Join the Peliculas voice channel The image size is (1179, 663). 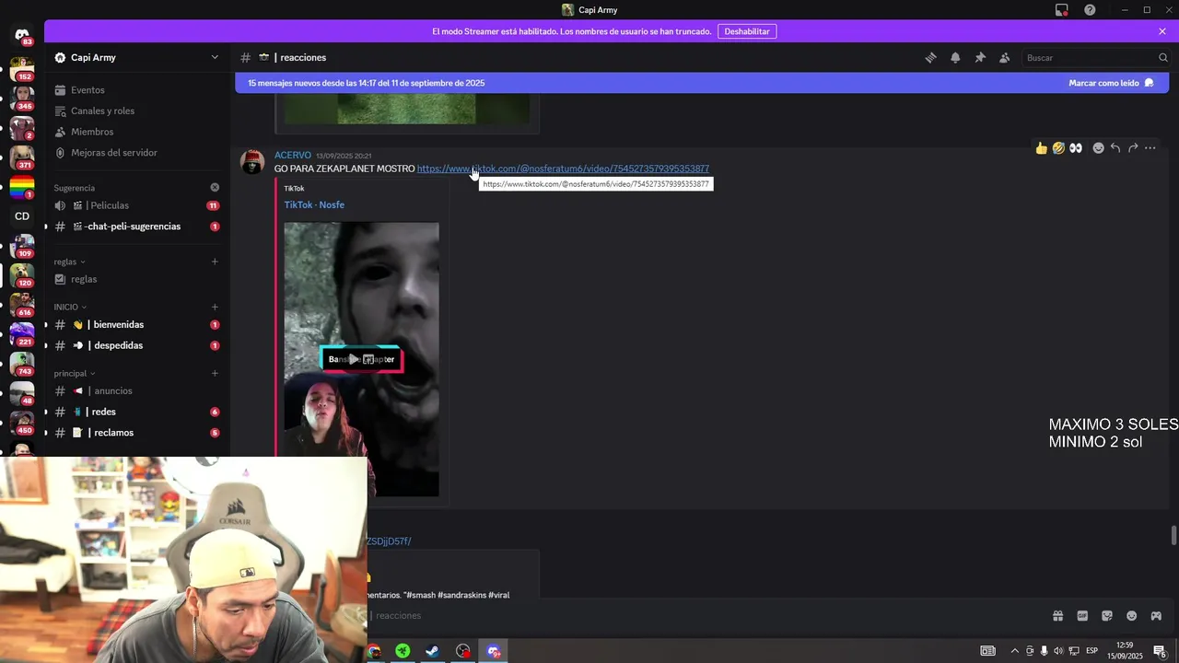pyautogui.click(x=136, y=205)
